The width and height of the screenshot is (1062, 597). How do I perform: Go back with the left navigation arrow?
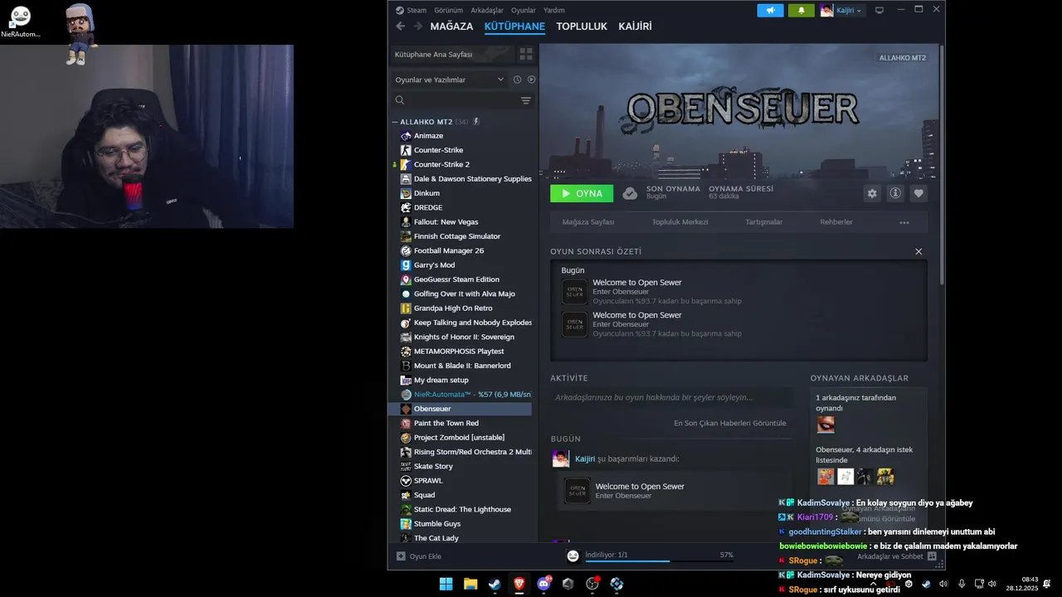tap(400, 27)
